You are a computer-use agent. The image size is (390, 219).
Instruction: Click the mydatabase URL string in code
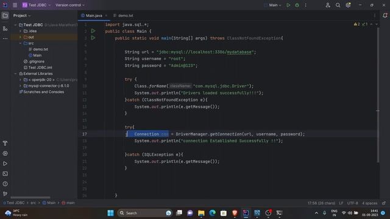tap(239, 52)
